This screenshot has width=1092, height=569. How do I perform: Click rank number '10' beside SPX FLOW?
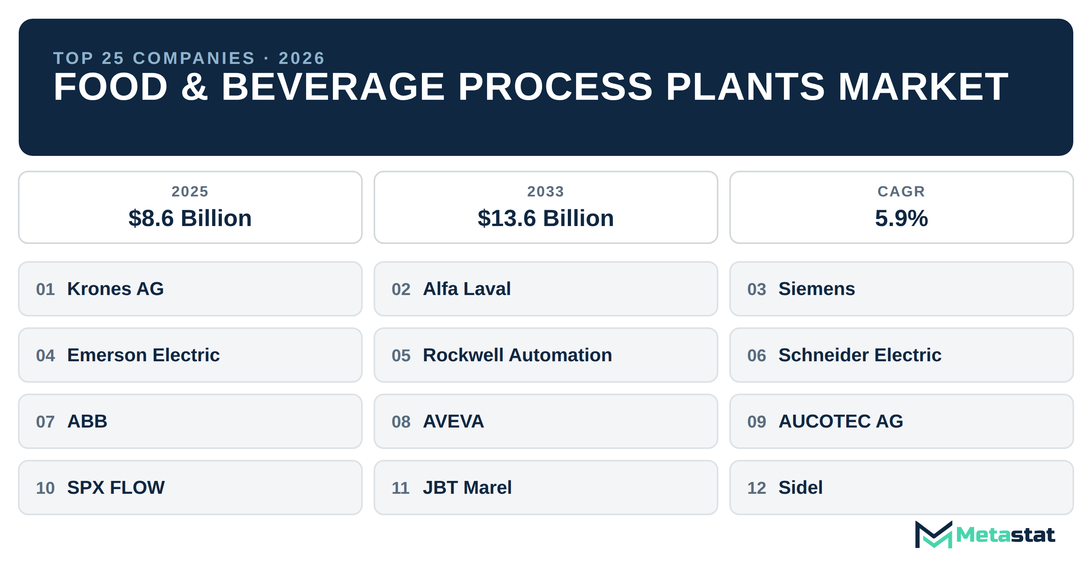pos(45,488)
